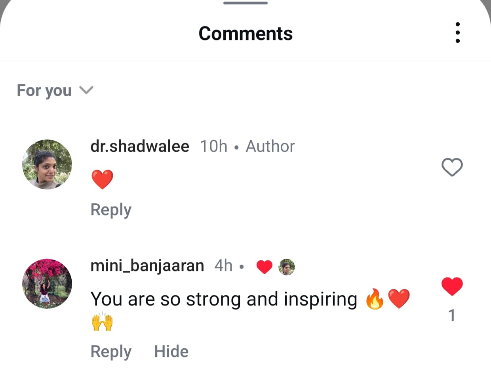
Task: Tap the raised hands emoji
Action: point(102,321)
